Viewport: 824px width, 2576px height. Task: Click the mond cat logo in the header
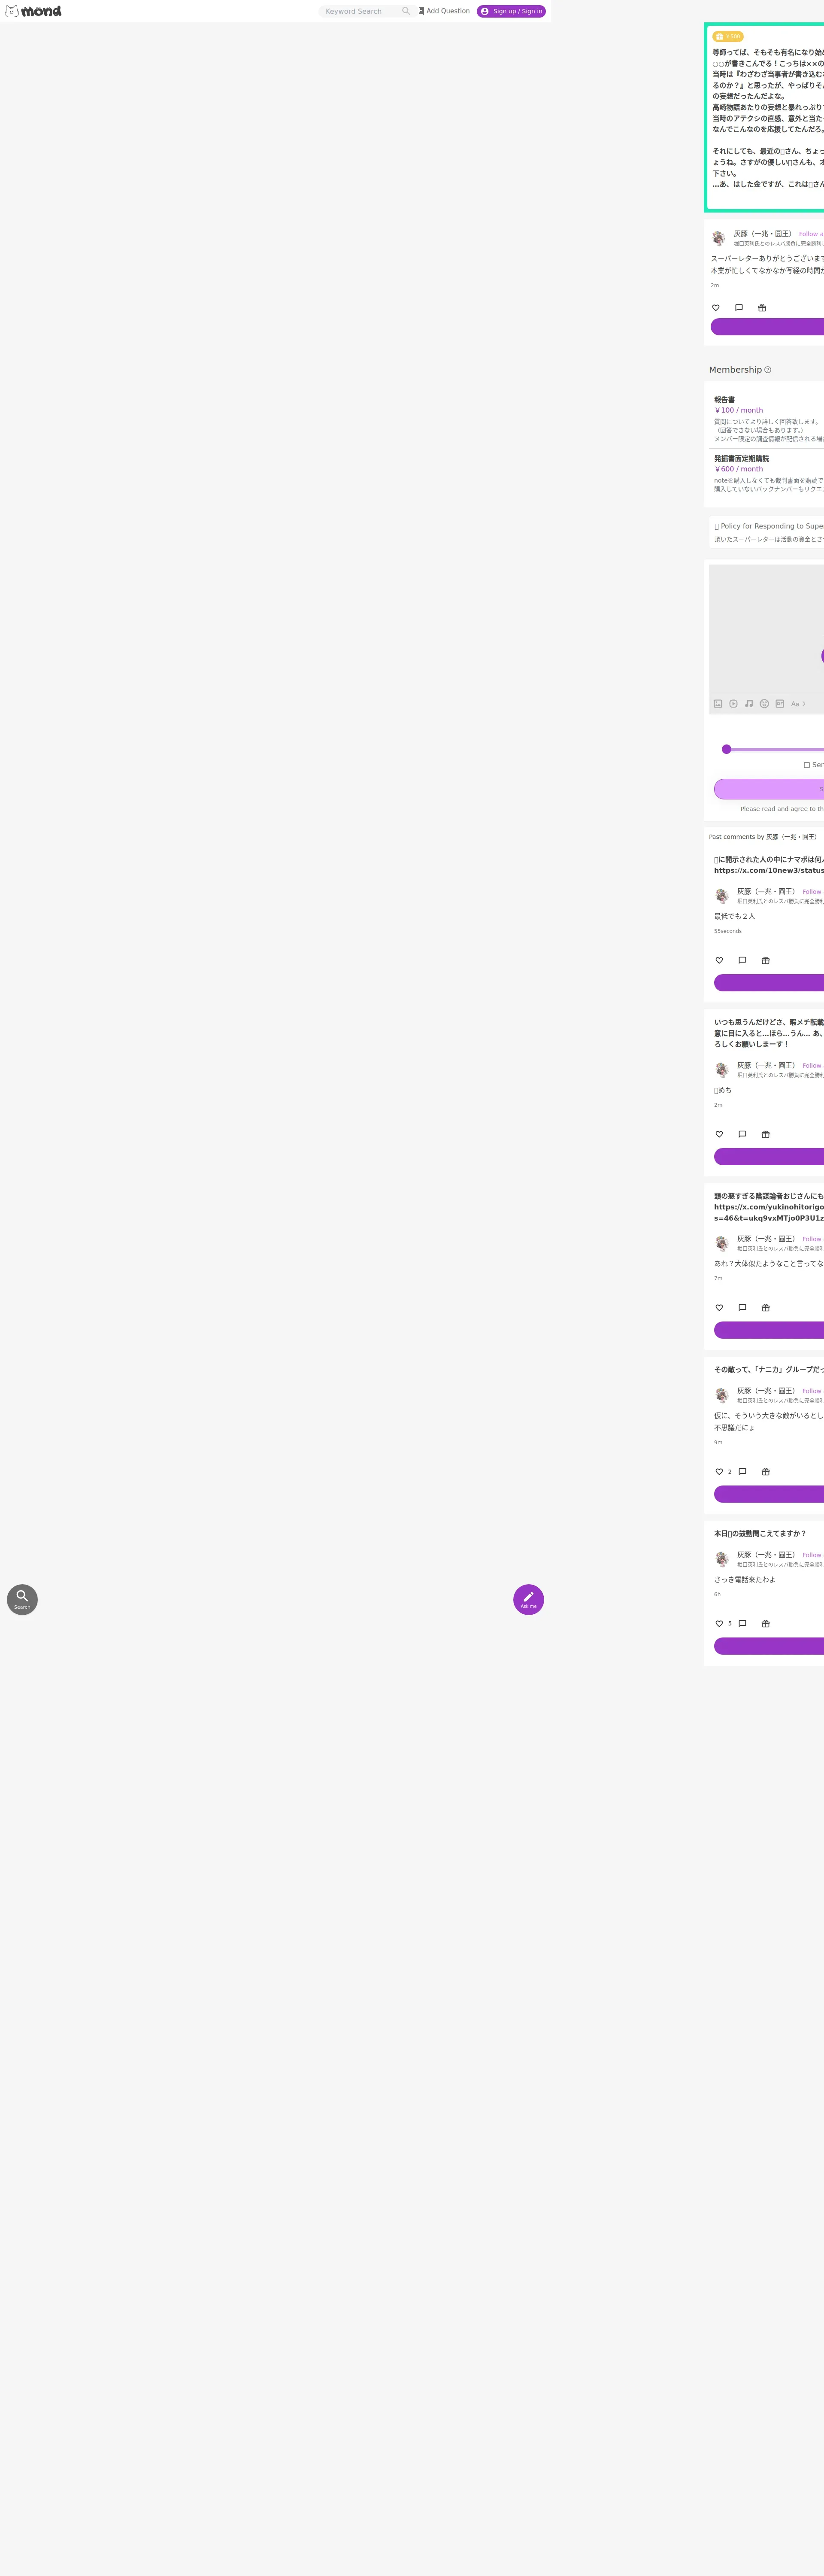pos(33,11)
